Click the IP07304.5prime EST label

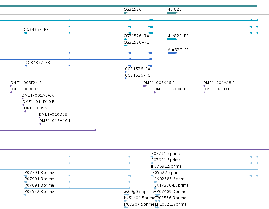coord(139,204)
